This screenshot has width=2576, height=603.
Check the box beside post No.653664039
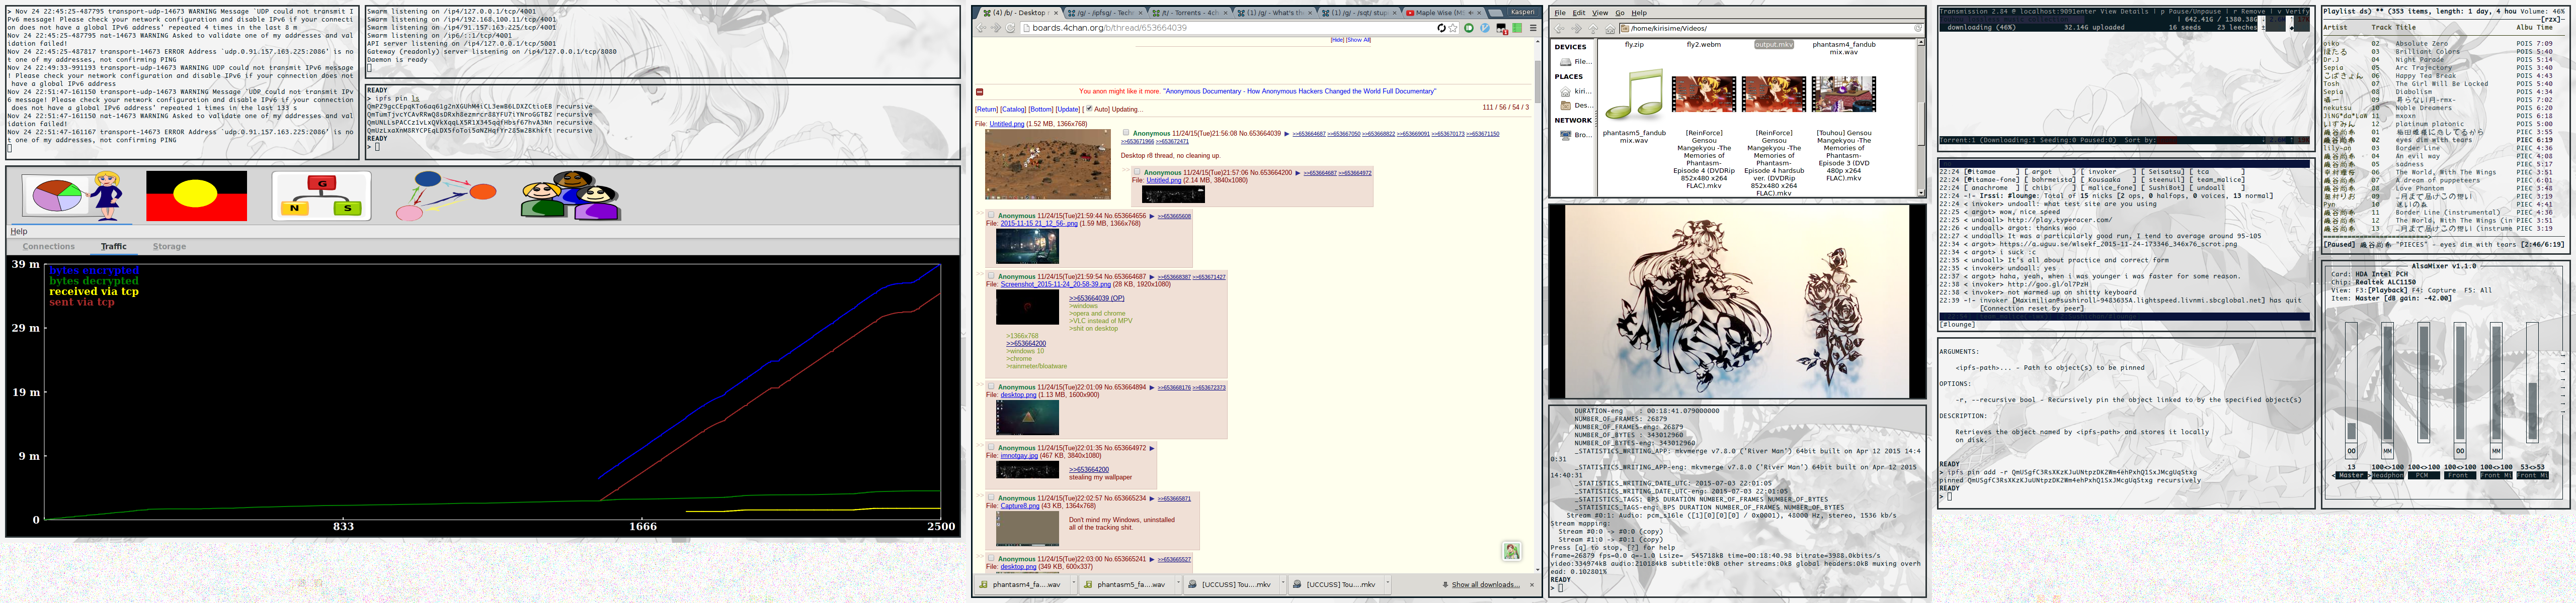click(x=1126, y=133)
